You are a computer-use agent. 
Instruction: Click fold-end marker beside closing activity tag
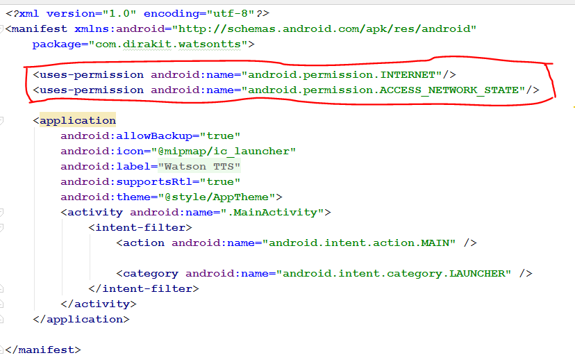(x=2, y=304)
